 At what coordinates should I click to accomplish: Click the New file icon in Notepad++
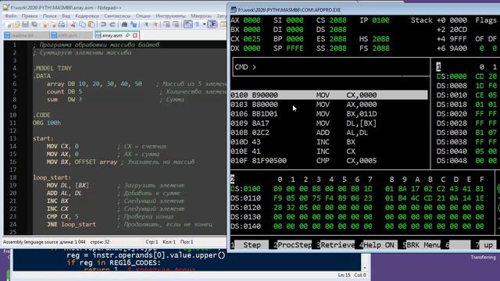pyautogui.click(x=8, y=24)
